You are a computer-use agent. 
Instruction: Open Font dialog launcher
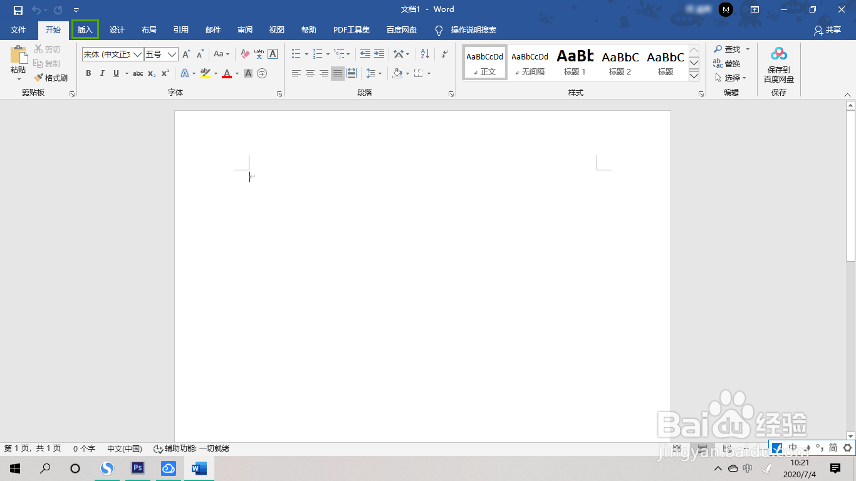279,94
